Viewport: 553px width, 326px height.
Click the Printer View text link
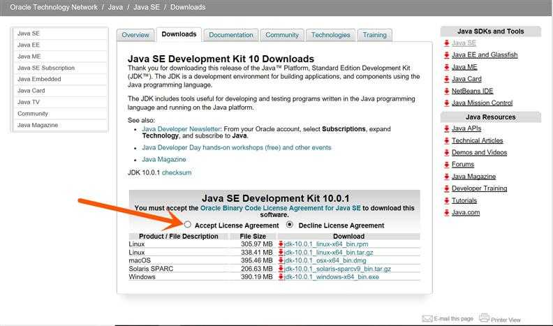click(x=506, y=320)
